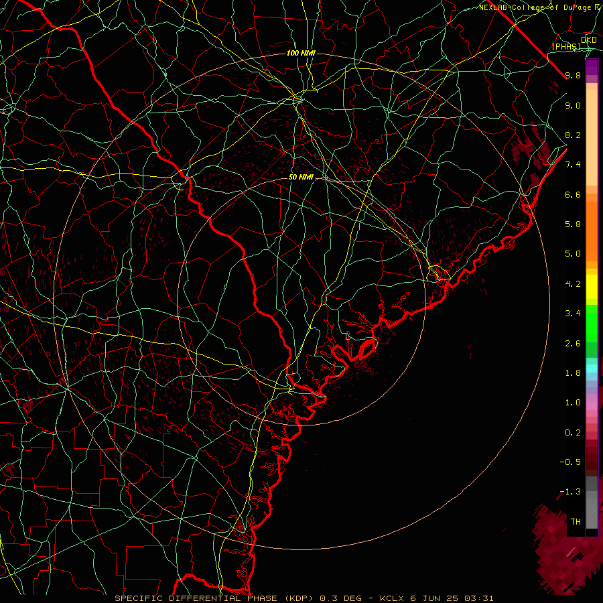Image resolution: width=603 pixels, height=603 pixels.
Task: Click the 100 NMI range ring label
Action: tap(301, 53)
